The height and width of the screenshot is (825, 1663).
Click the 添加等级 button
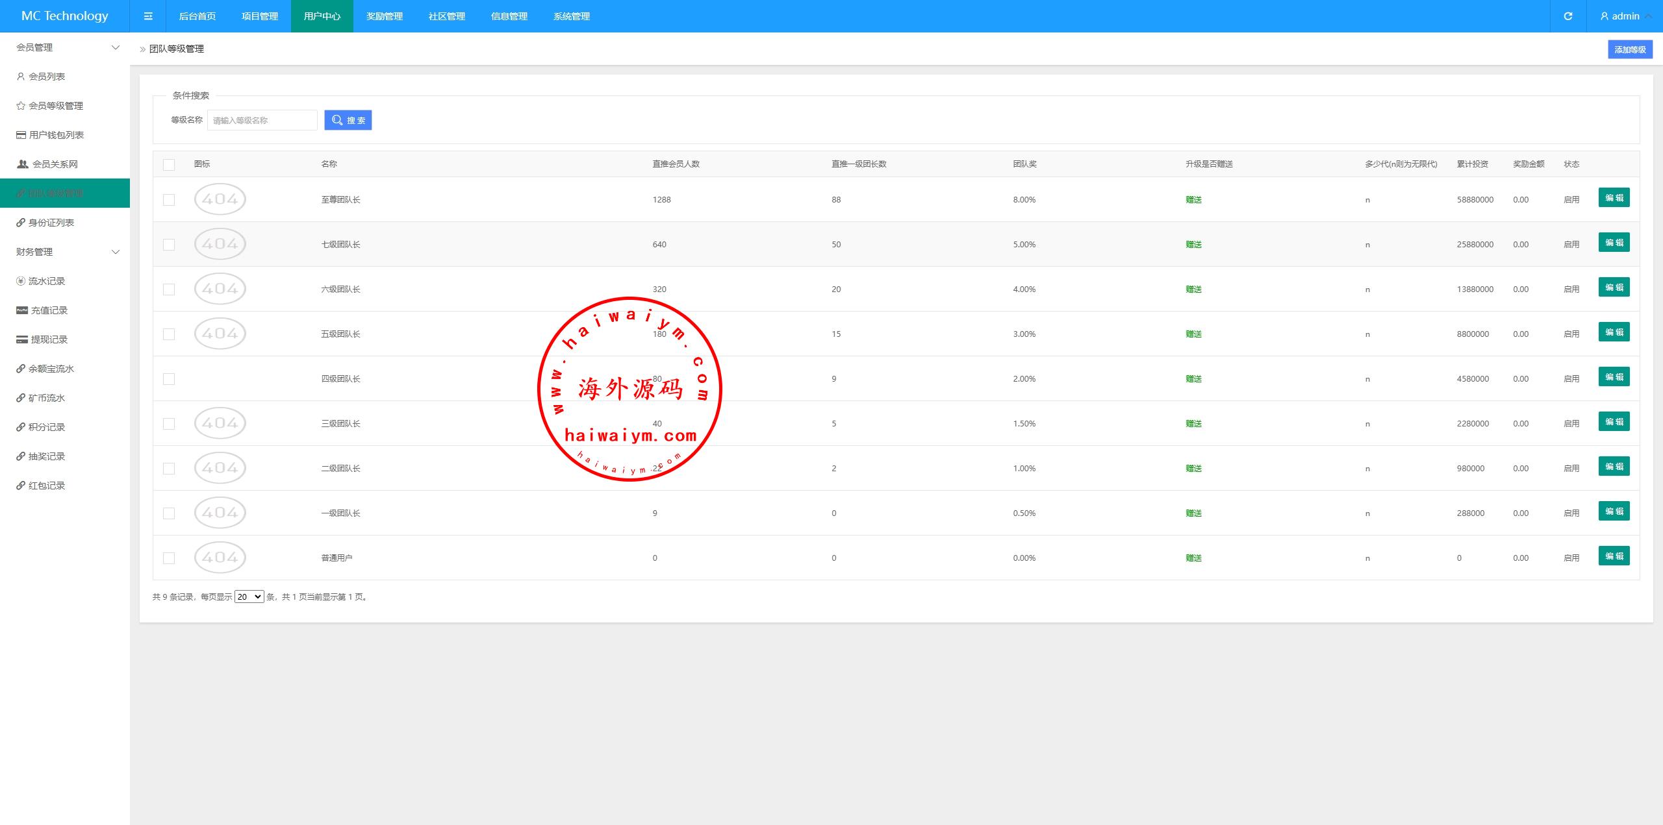tap(1629, 49)
